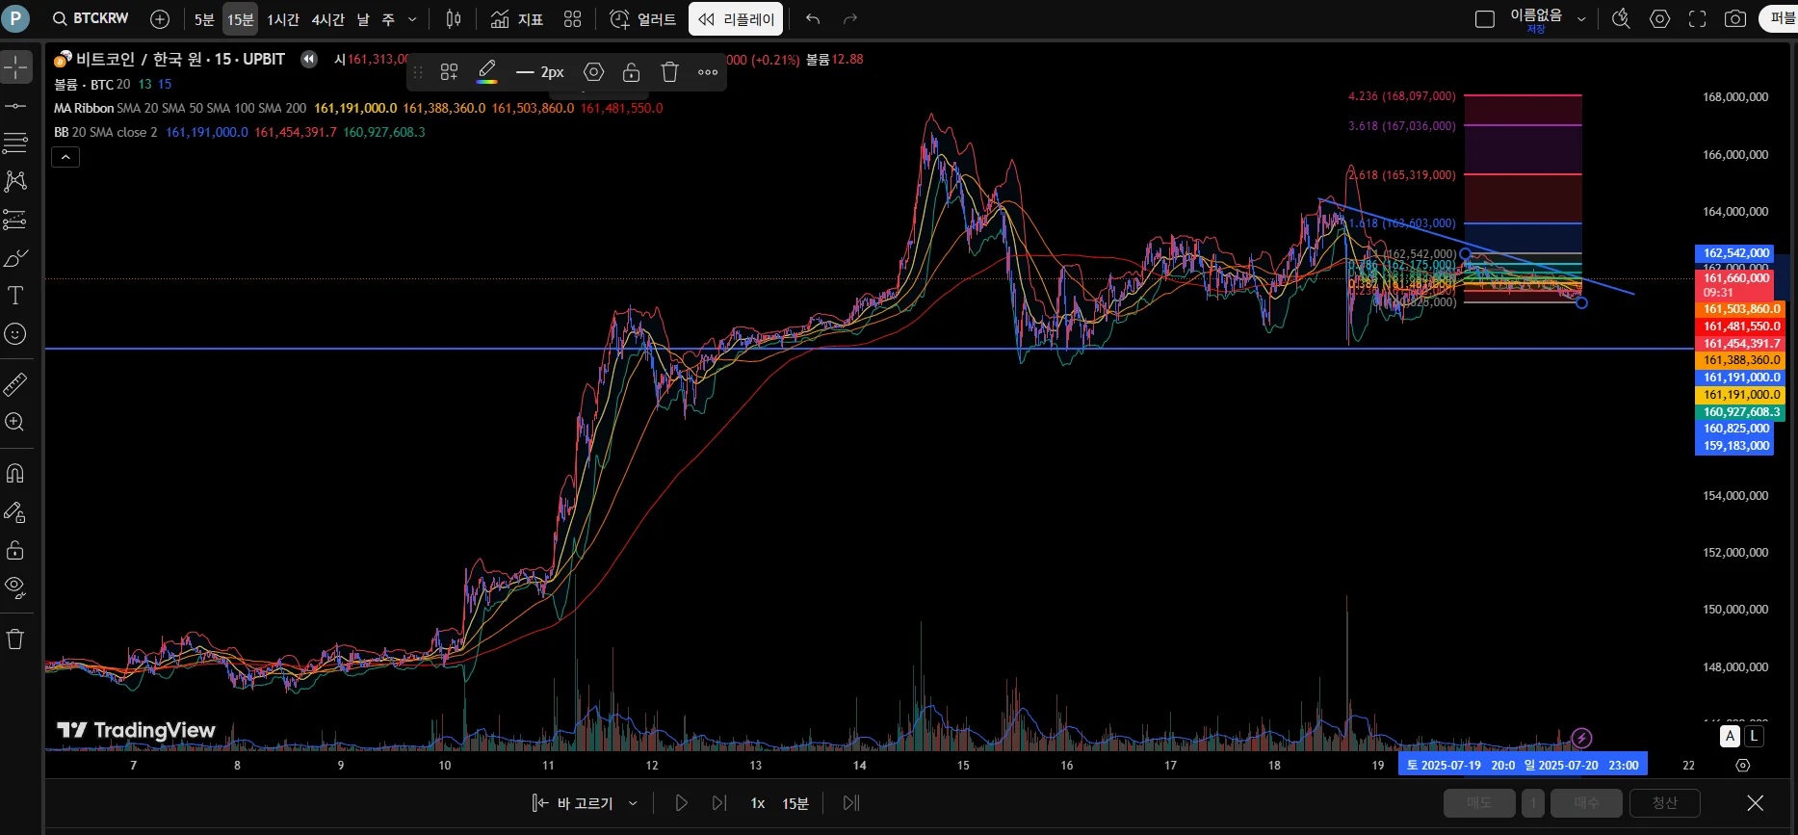
Task: Switch to the 4시간 timeframe
Action: click(327, 19)
